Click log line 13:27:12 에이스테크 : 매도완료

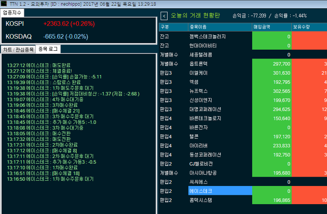pos(39,65)
